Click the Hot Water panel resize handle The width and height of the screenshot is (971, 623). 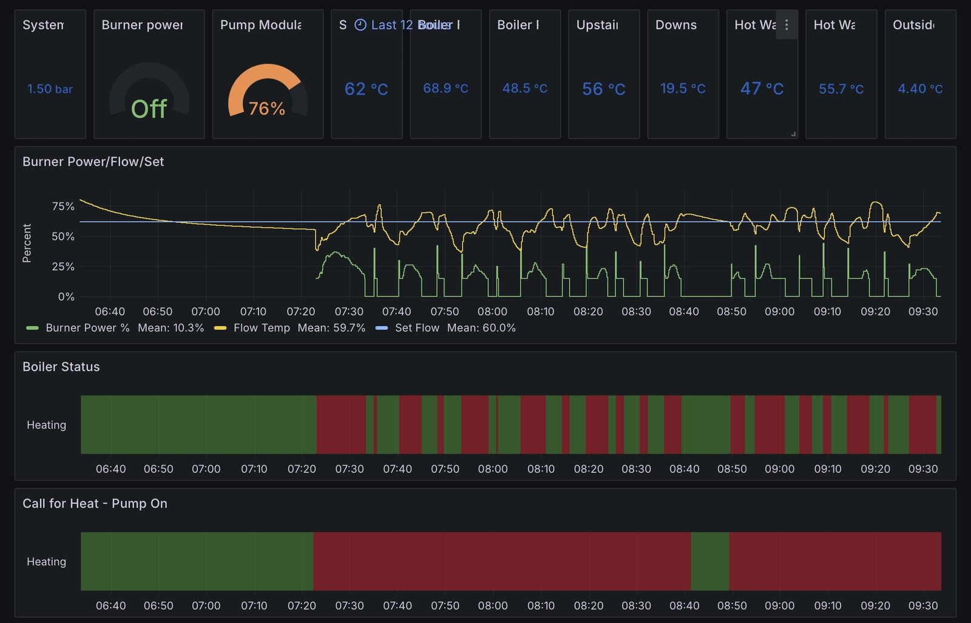coord(793,134)
